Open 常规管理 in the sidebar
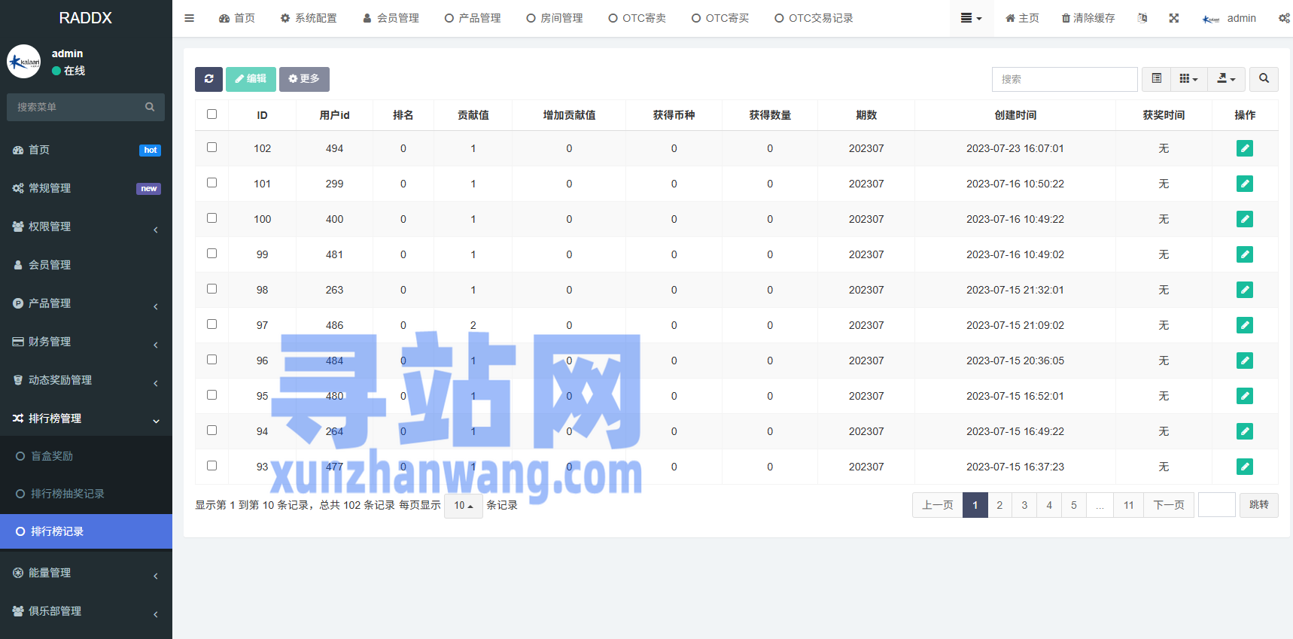 pos(86,188)
